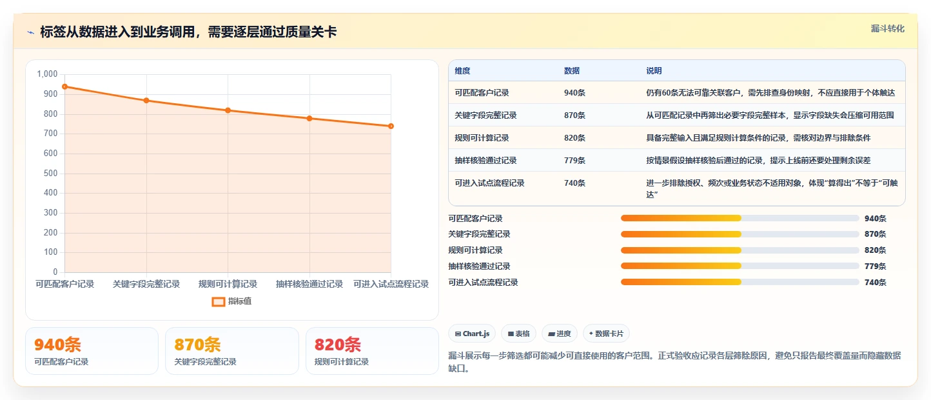Click progress bar for 抽样核验通过记录

(740, 266)
